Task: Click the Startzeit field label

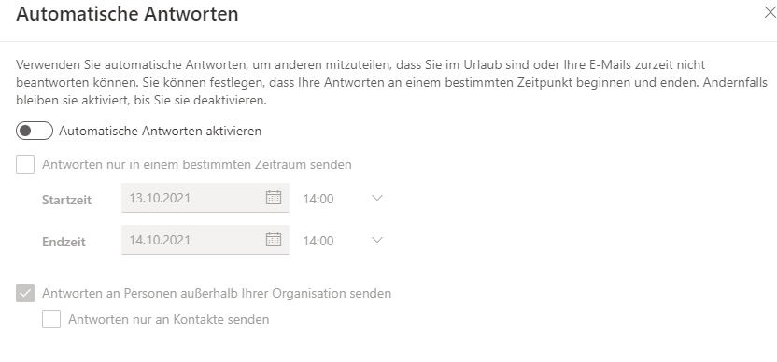Action: tap(67, 200)
